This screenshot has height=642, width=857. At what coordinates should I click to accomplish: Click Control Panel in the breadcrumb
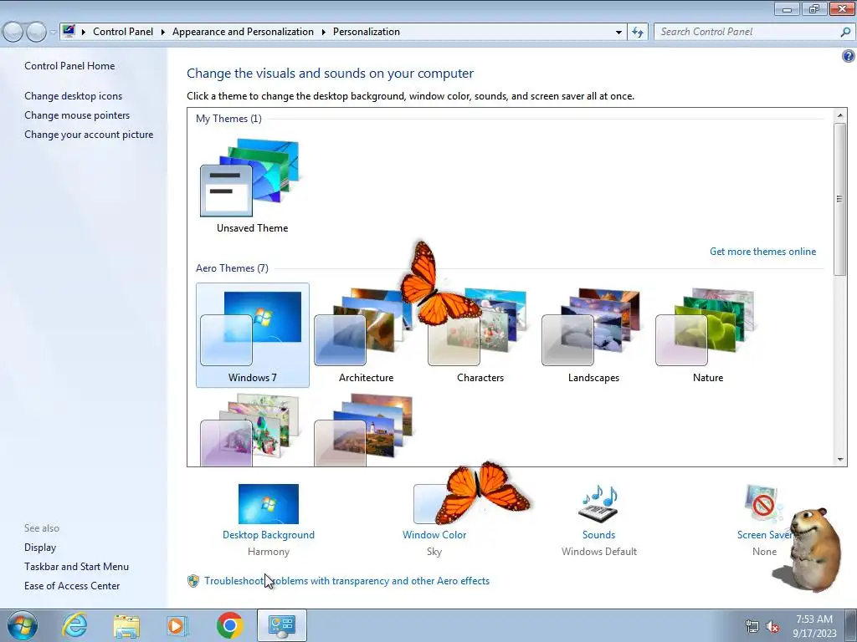[123, 32]
